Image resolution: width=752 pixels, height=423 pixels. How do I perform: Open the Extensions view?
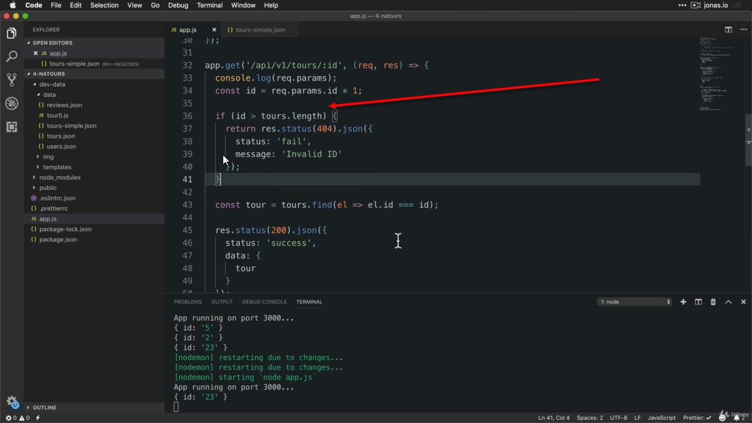tap(11, 127)
